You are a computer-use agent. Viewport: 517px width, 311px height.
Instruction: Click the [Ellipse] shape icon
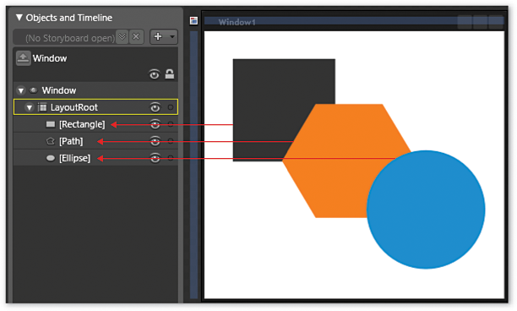pos(51,158)
